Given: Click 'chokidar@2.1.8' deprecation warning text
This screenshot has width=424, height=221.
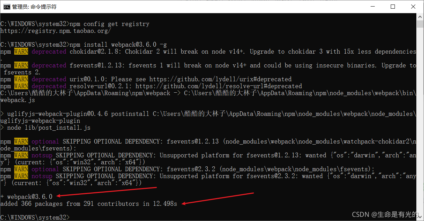Looking at the screenshot, I should 96,52.
